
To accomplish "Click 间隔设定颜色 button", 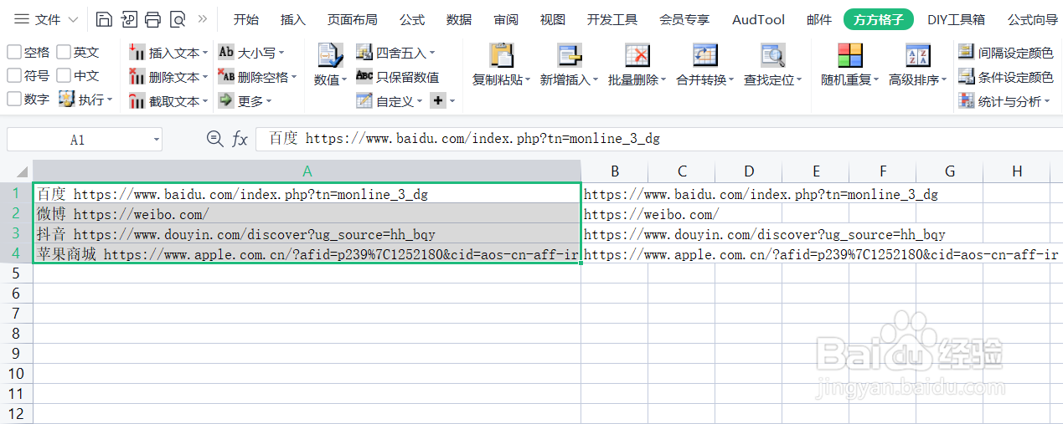I will pyautogui.click(x=1006, y=53).
